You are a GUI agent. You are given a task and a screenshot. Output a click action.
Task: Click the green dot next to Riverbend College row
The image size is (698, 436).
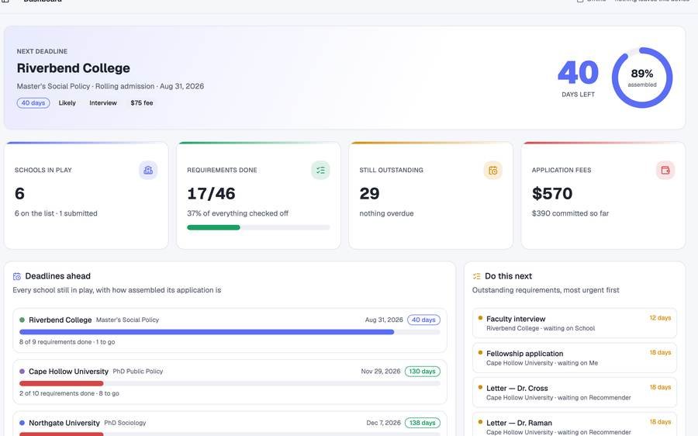pos(22,320)
